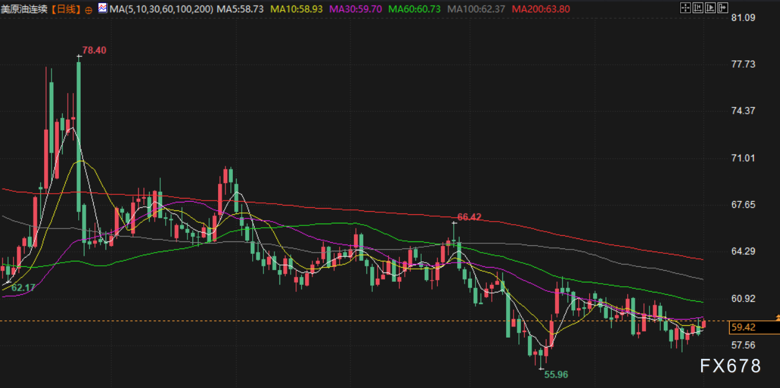Click the 66.42 peak price label
This screenshot has width=780, height=388.
469,217
